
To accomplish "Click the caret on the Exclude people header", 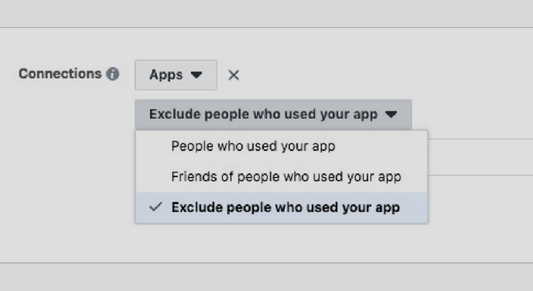I will coord(391,114).
